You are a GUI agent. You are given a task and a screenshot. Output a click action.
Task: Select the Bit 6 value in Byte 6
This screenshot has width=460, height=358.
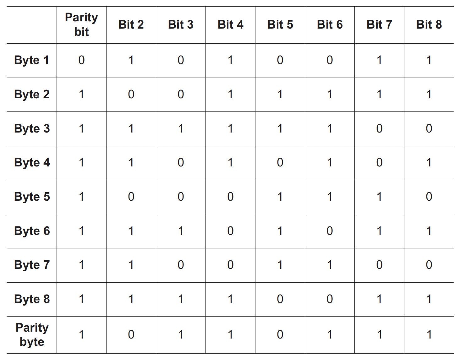pyautogui.click(x=330, y=231)
